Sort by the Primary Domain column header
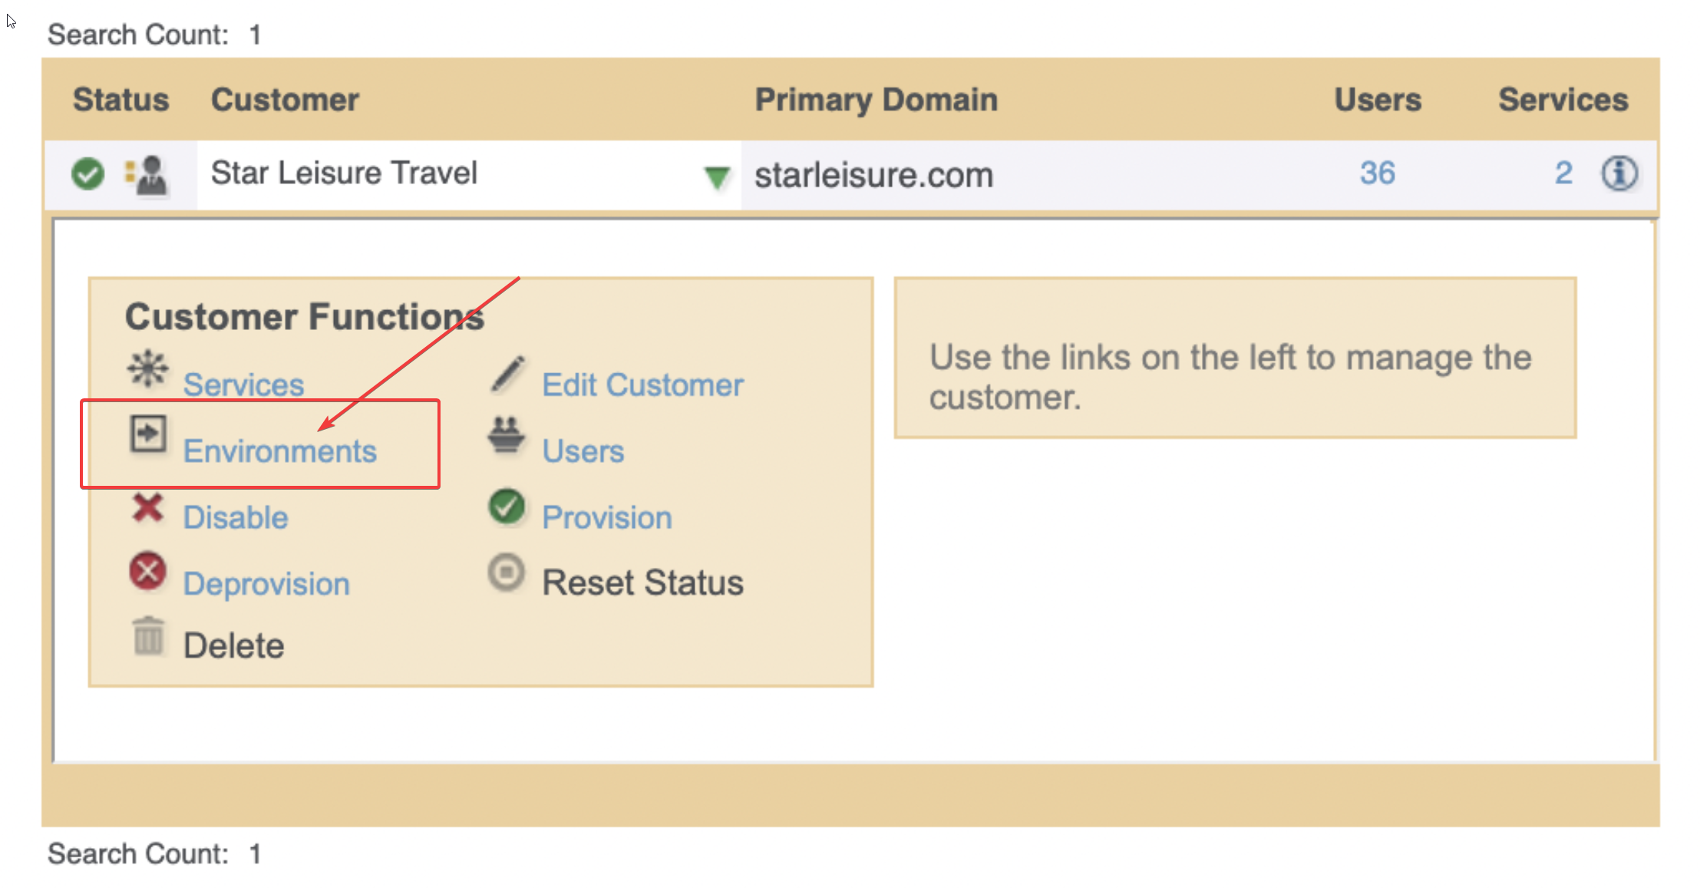 point(876,98)
